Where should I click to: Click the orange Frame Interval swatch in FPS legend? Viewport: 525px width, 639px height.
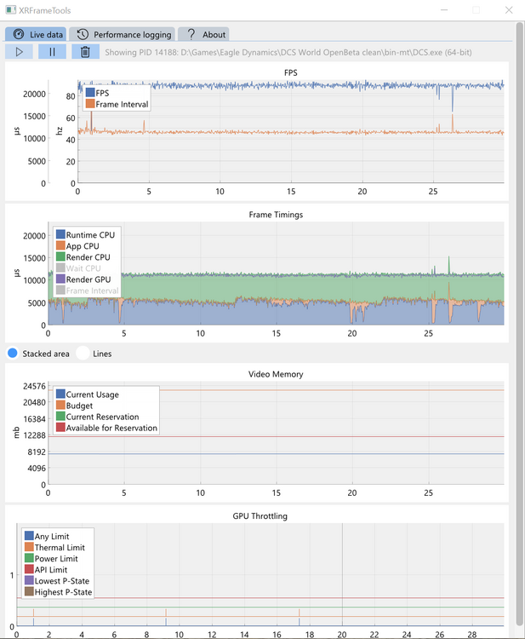tap(90, 104)
